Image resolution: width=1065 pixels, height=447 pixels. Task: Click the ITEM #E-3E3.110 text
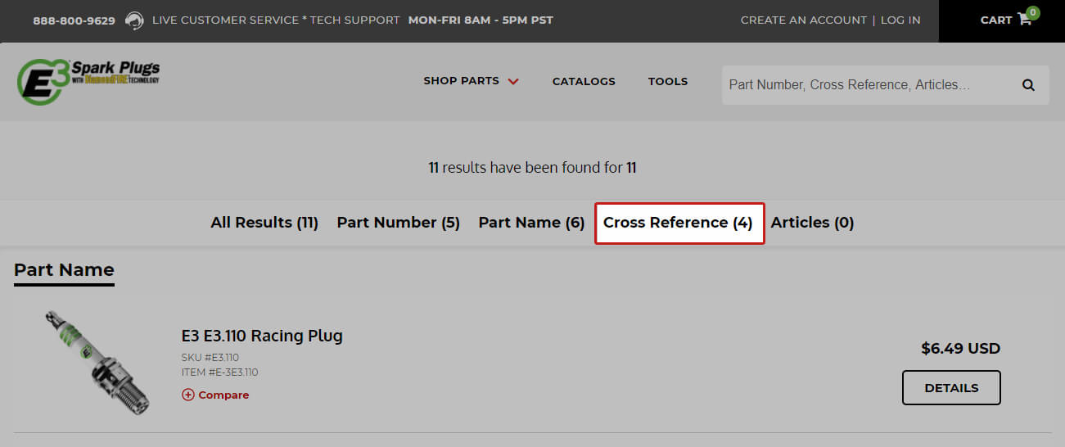(220, 372)
